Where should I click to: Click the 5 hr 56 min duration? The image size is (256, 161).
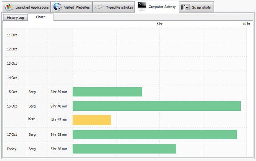(x=59, y=149)
